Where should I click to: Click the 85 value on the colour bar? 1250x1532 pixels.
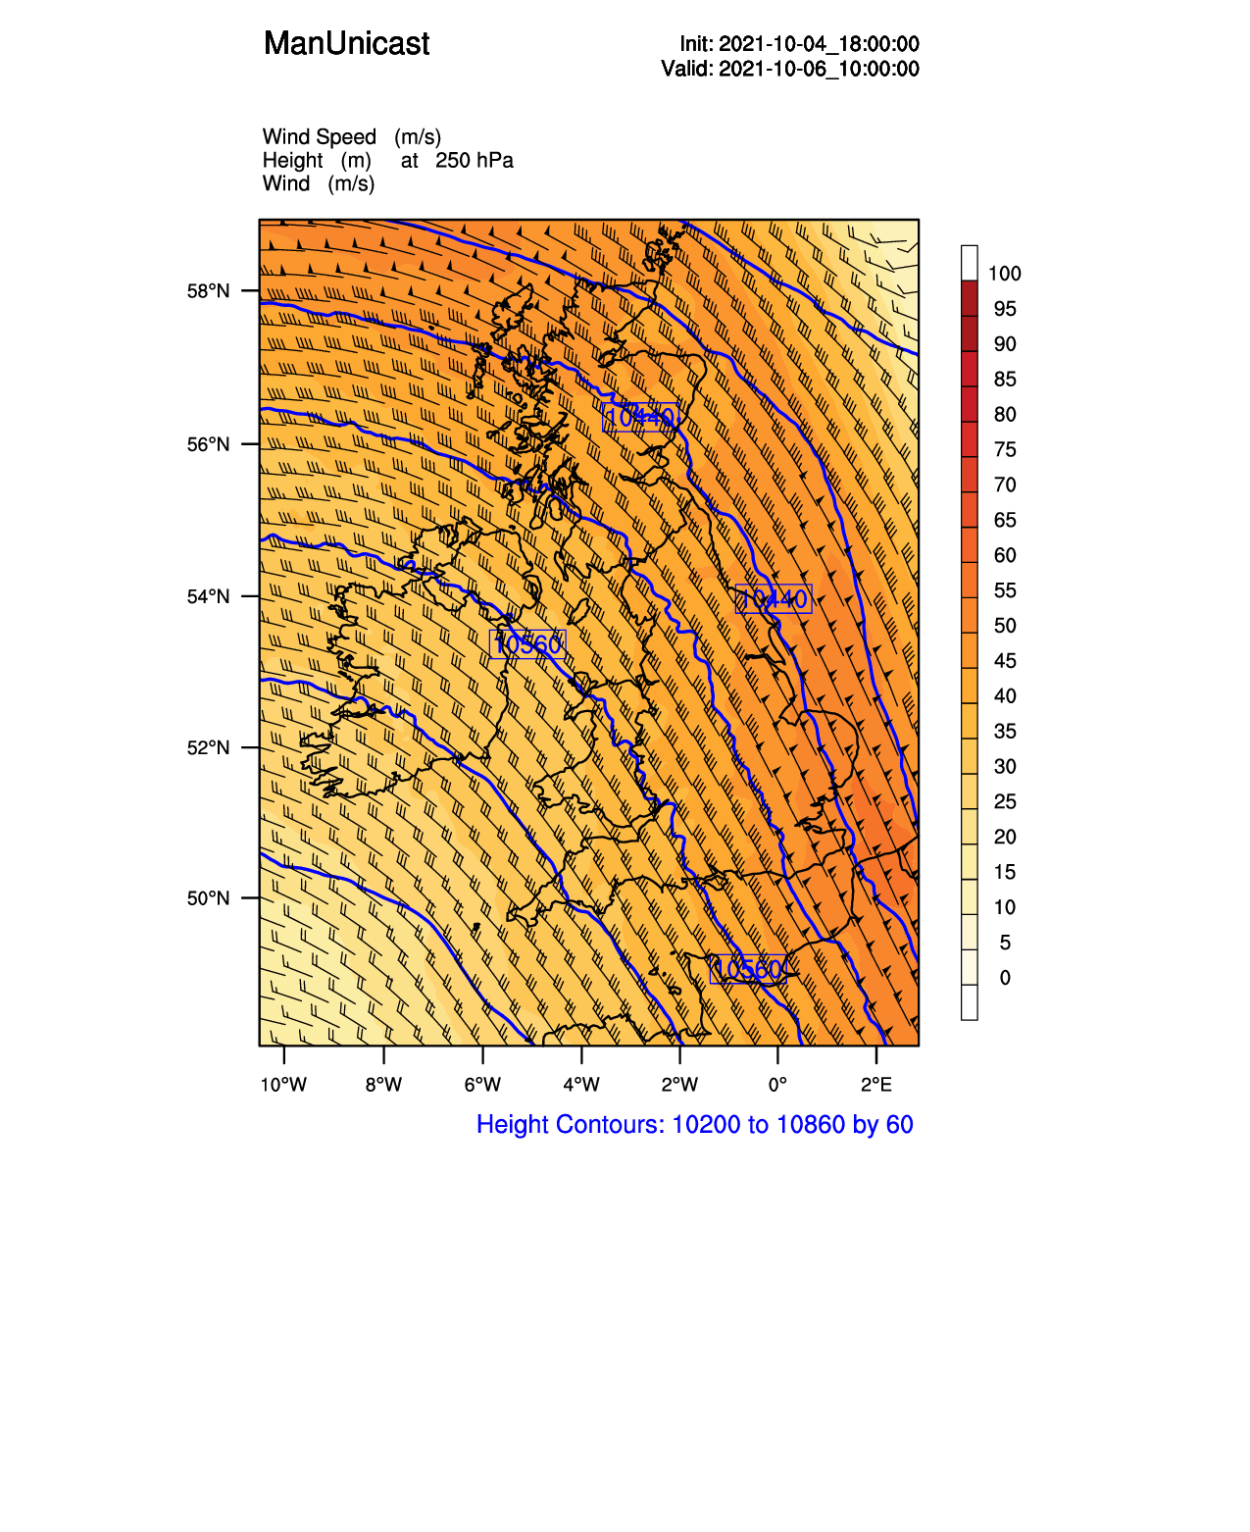[x=1005, y=380]
